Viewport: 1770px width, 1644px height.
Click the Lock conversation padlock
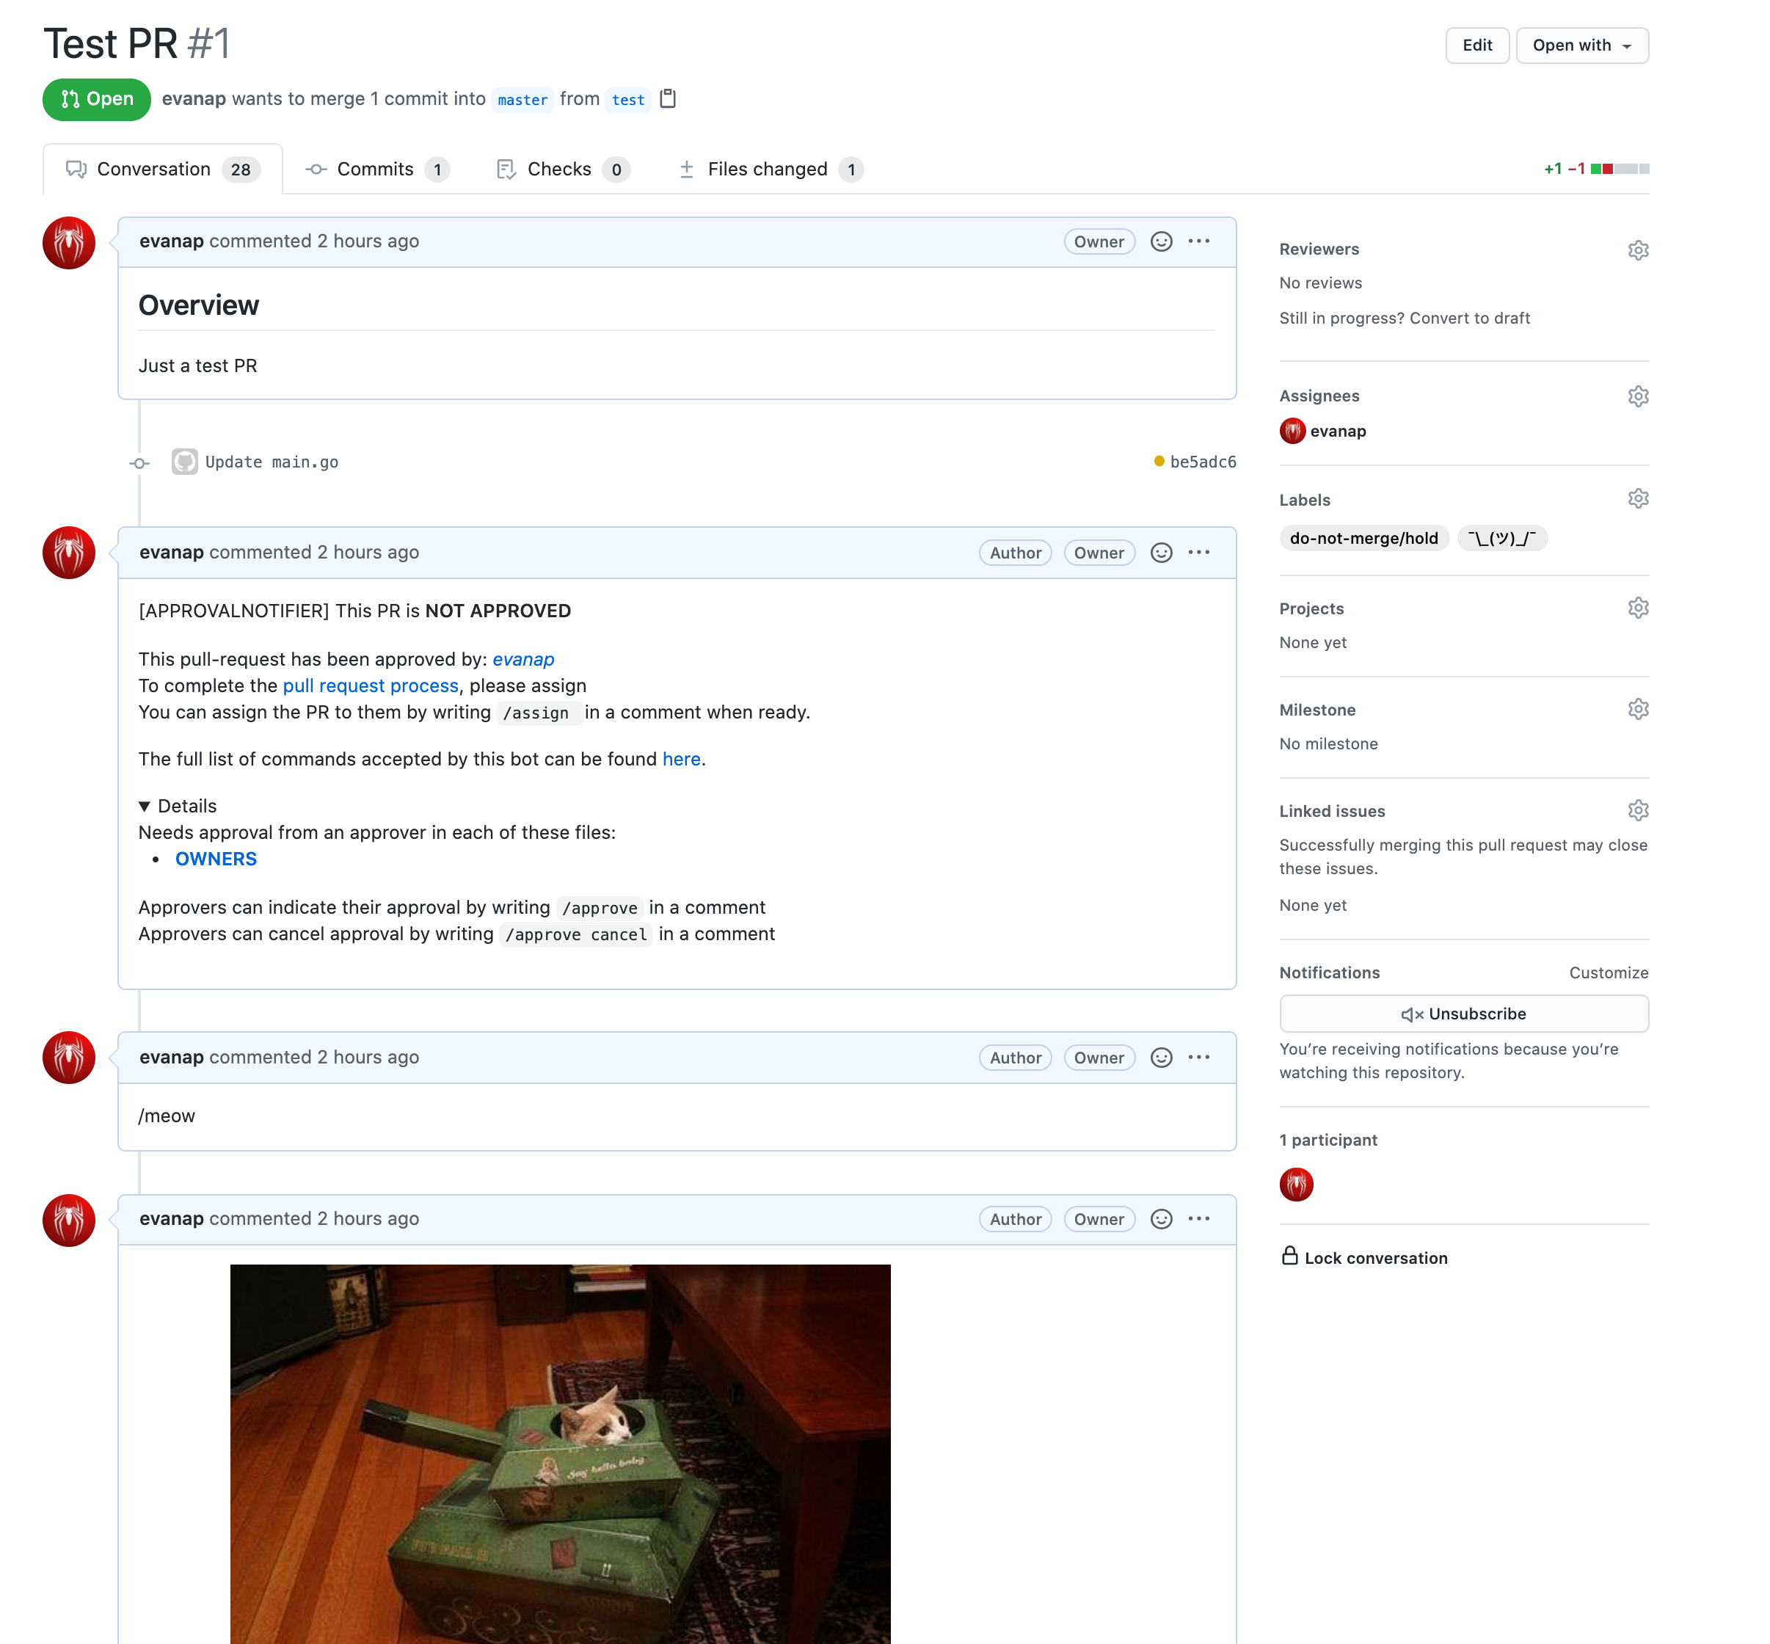pos(1289,1256)
